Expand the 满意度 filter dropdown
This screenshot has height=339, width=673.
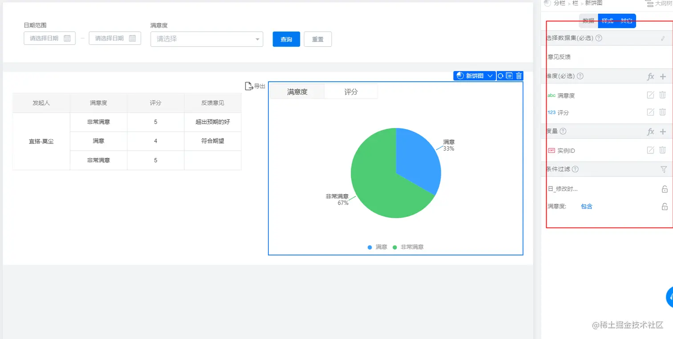[207, 39]
